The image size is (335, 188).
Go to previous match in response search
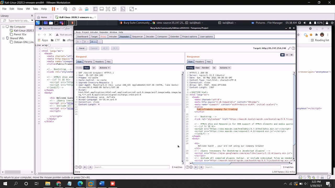coord(196,167)
